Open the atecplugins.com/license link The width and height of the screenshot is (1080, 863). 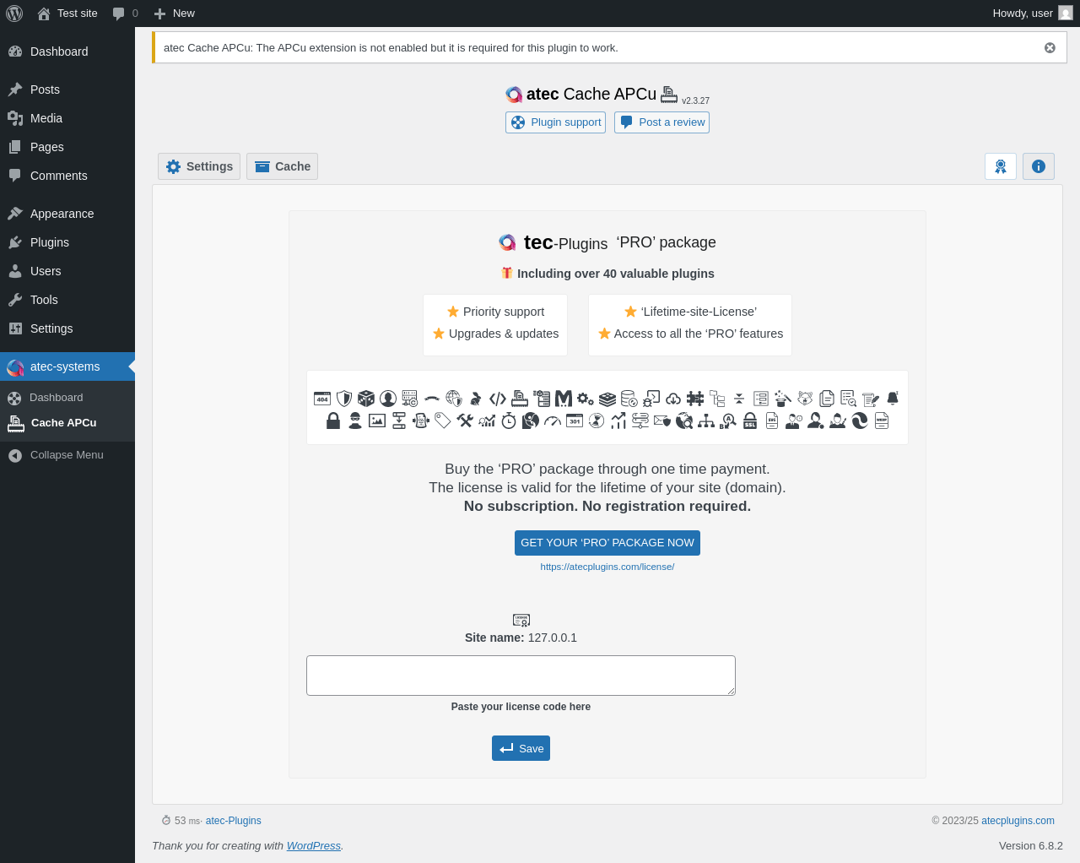[607, 567]
